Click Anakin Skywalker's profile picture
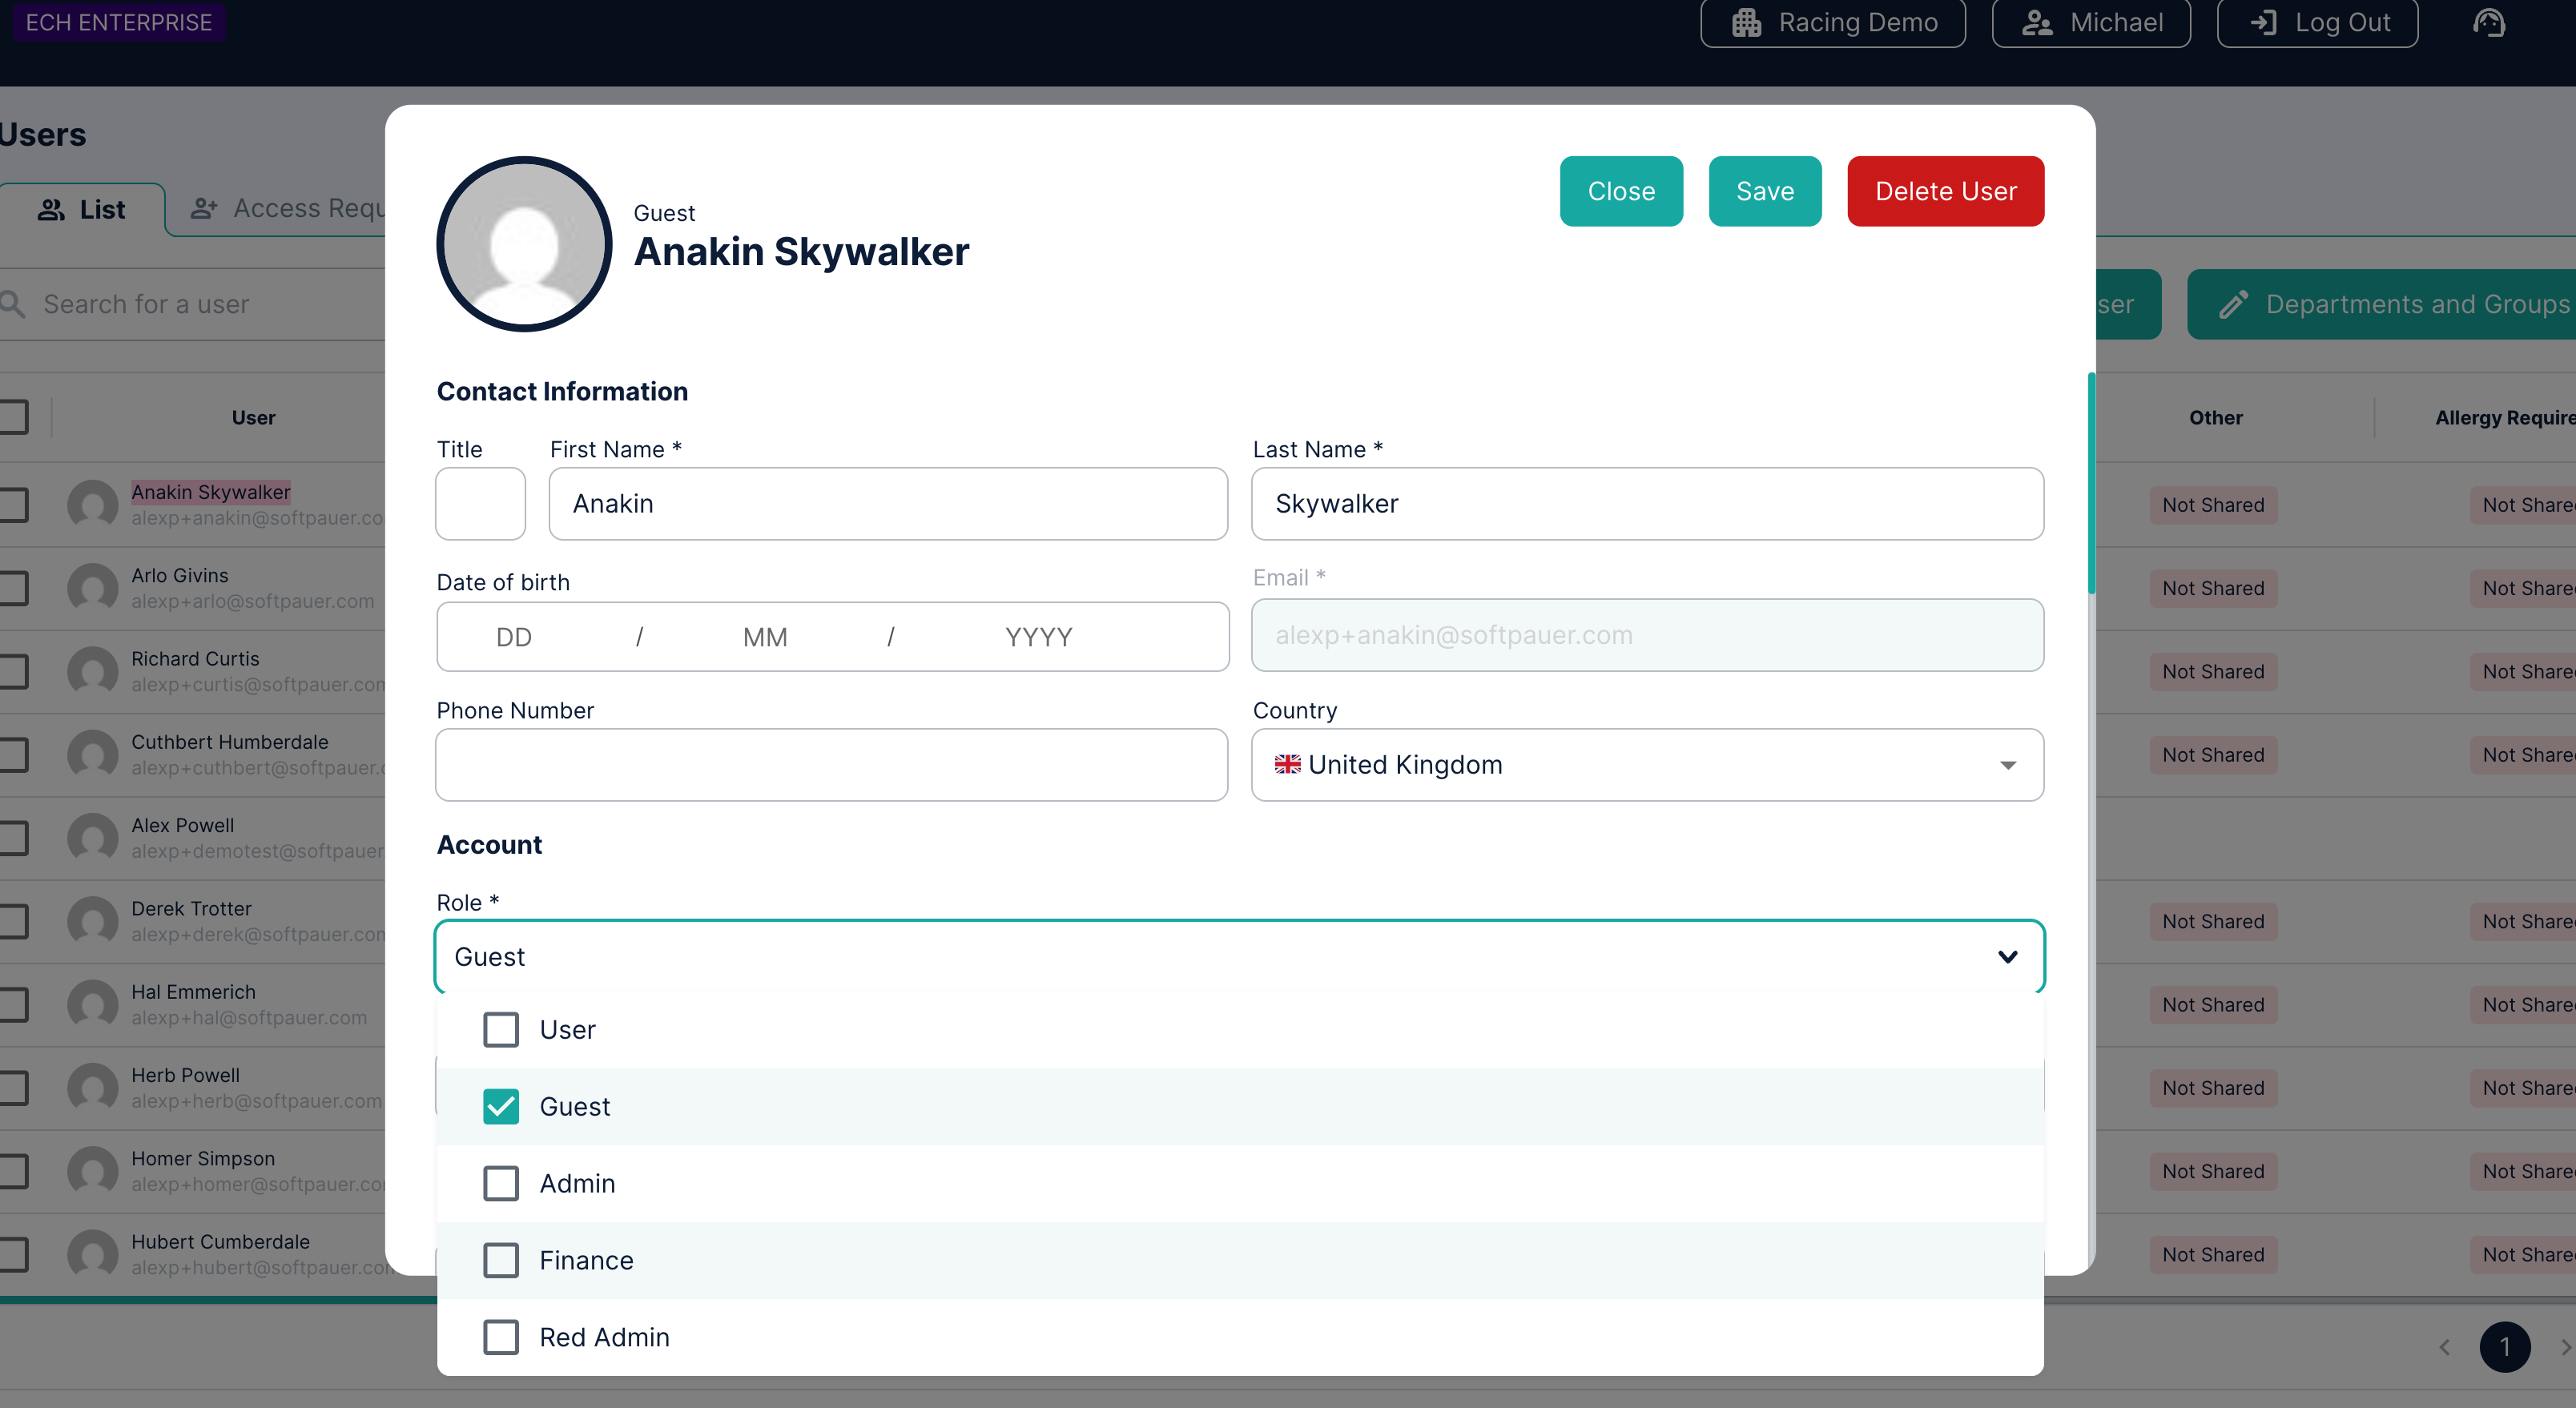This screenshot has height=1408, width=2576. [524, 244]
